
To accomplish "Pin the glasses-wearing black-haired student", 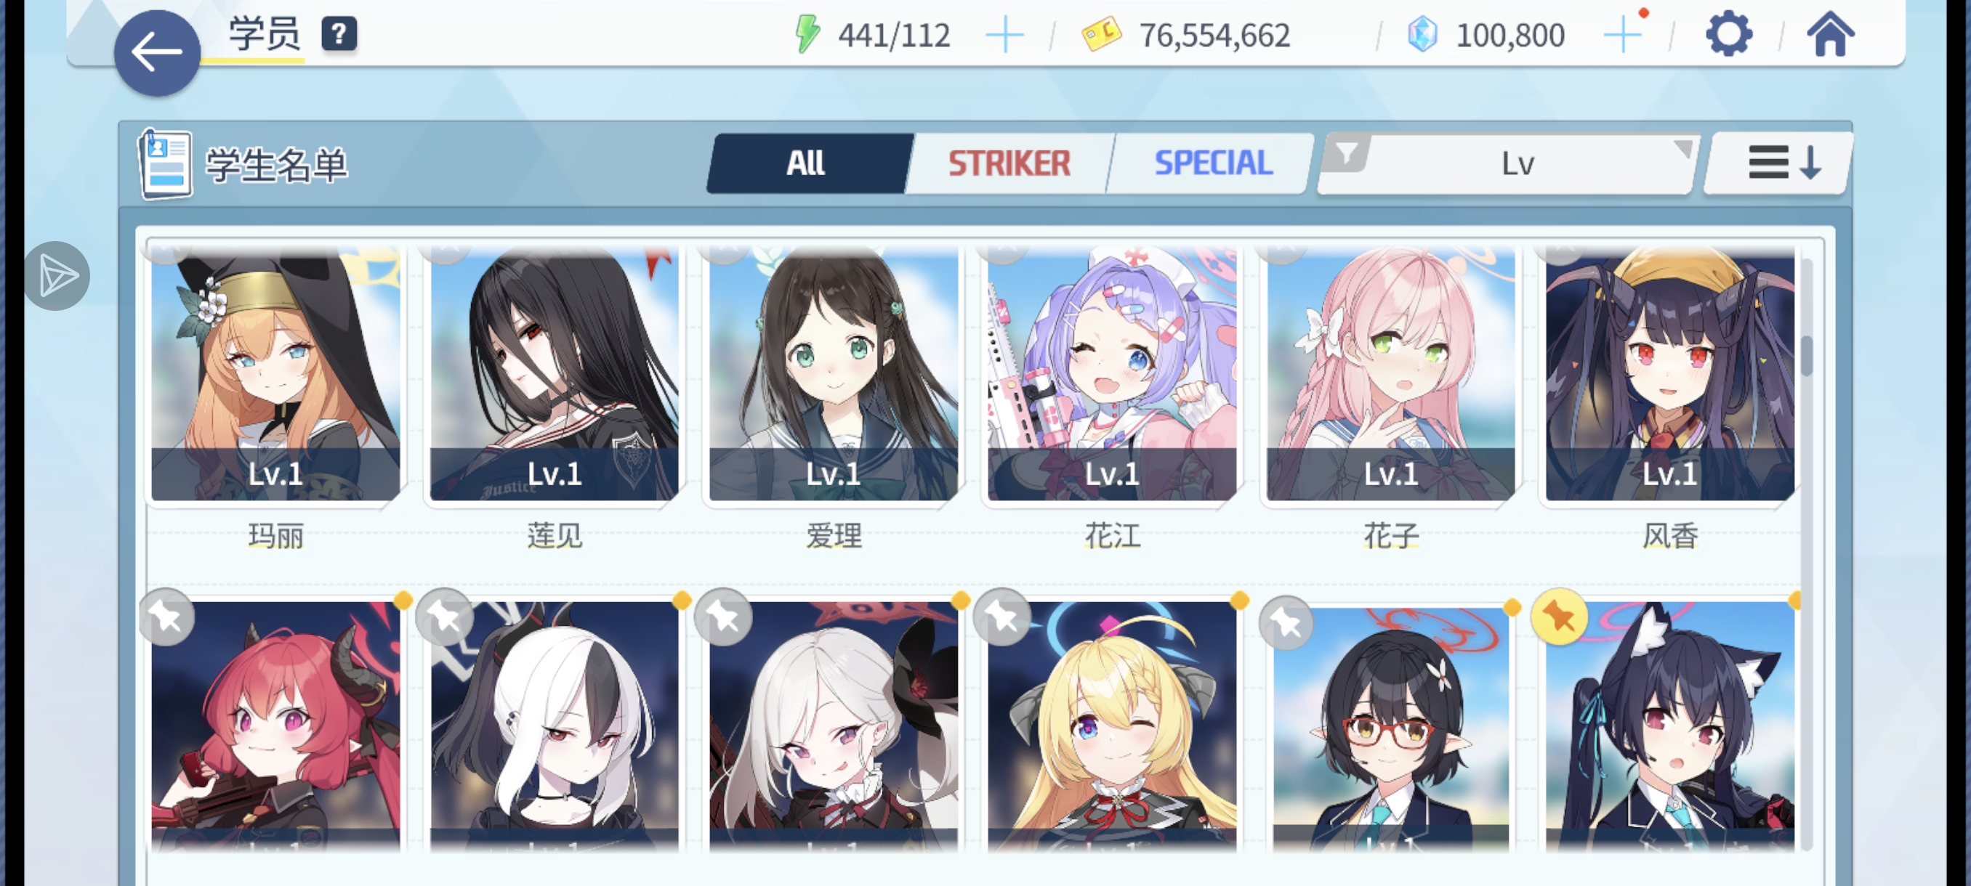I will coord(1286,623).
